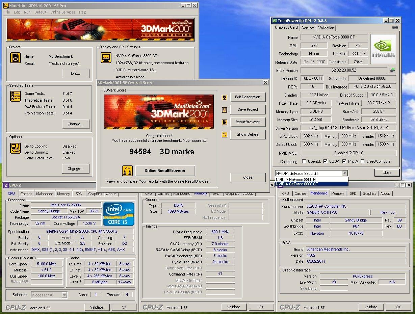Click the Project section icon in 3DMark
This screenshot has height=314, width=415.
click(16, 58)
